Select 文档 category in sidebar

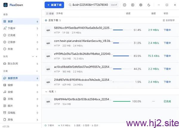tap(21, 99)
